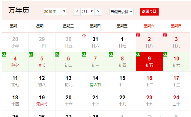Select February 22 十八 cell
191x117 pixels.
point(122,101)
